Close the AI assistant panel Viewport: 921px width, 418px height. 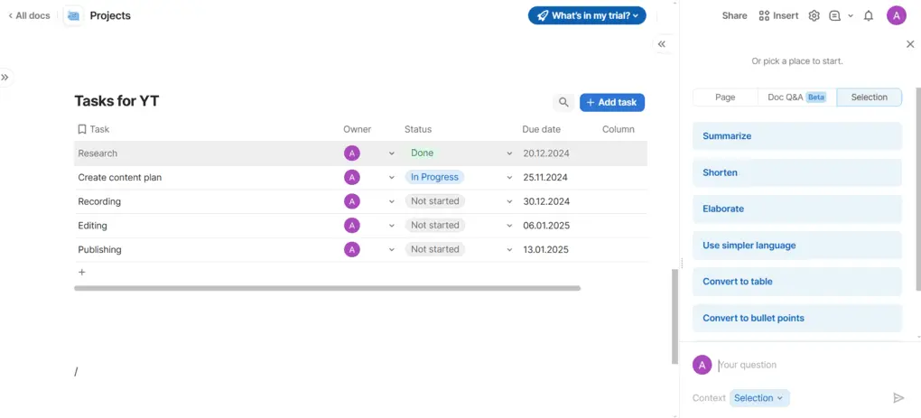pyautogui.click(x=910, y=44)
